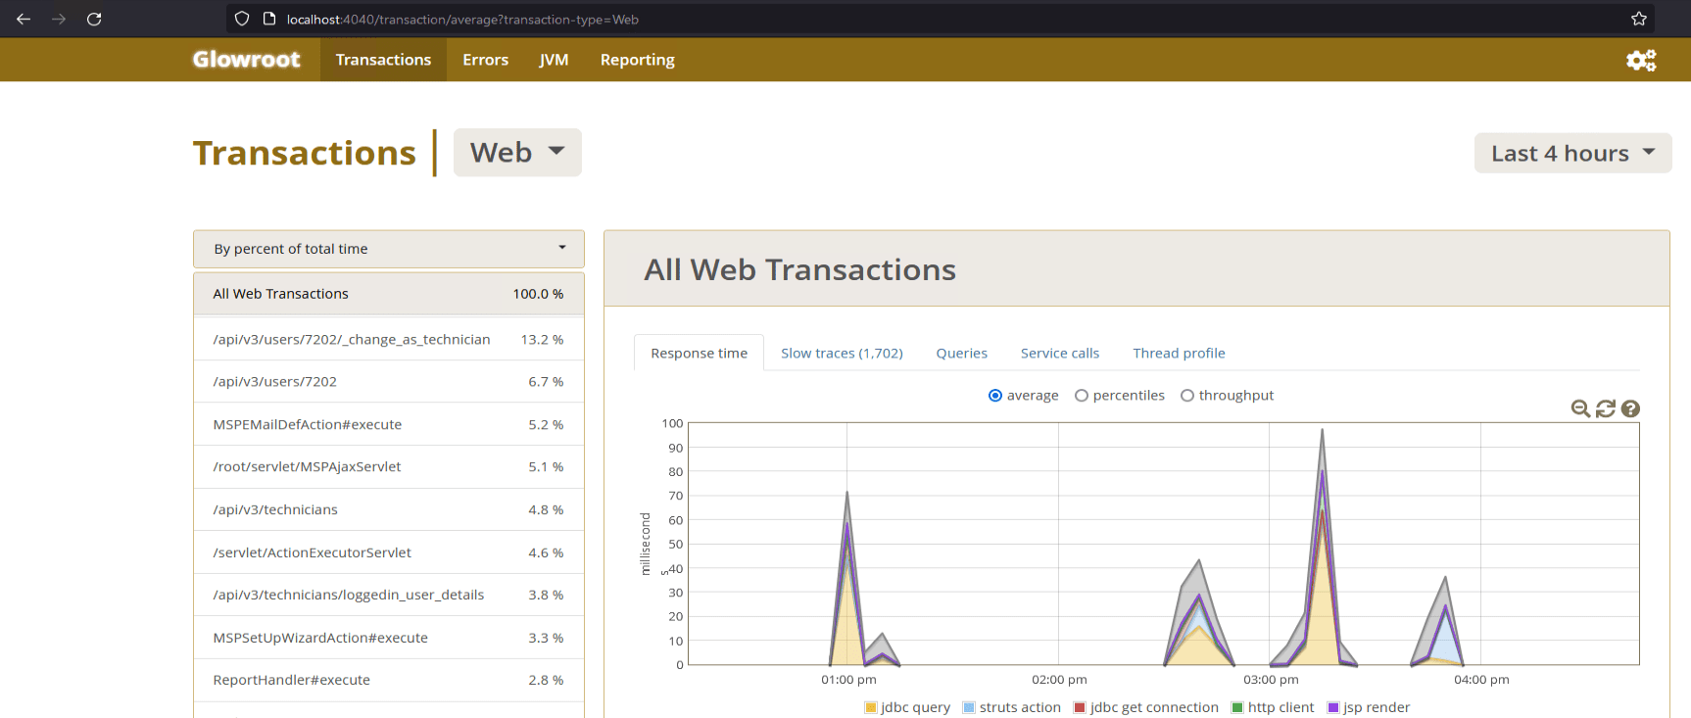Switch to the Slow traces tab

click(842, 354)
